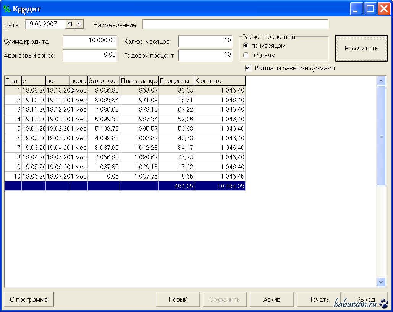Edit the 'Кол-во месяцев' field

205,41
